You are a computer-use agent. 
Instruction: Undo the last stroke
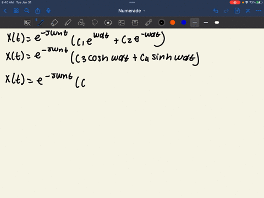[x=216, y=11]
